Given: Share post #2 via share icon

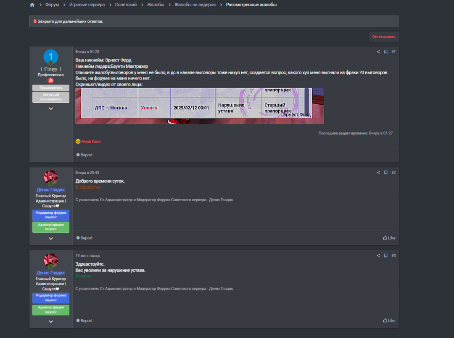Looking at the screenshot, I should [378, 173].
